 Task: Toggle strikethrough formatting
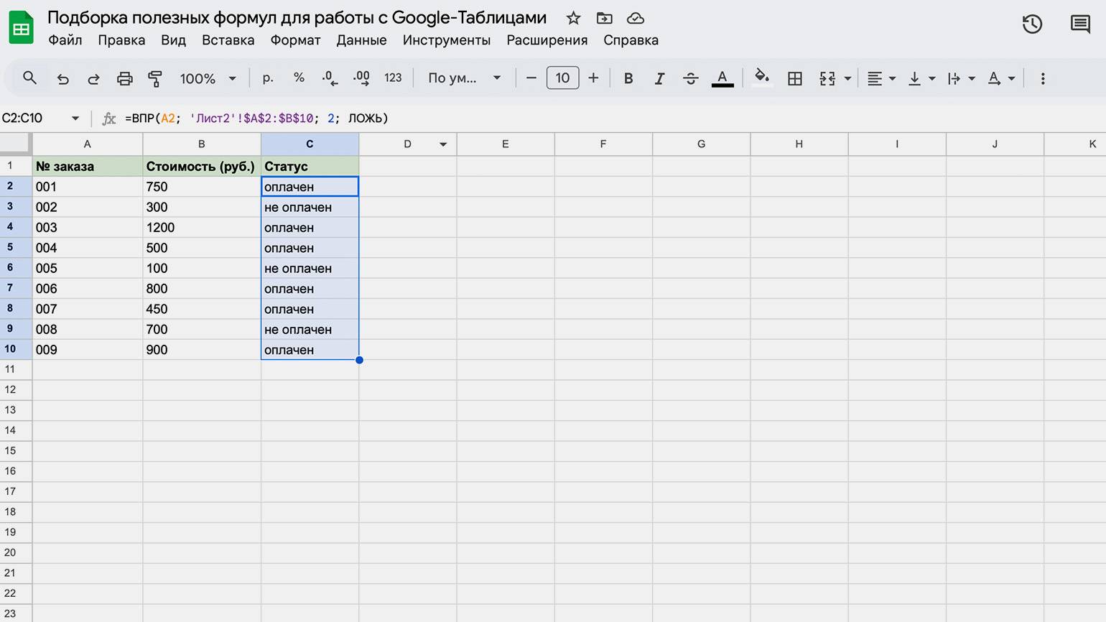point(691,78)
